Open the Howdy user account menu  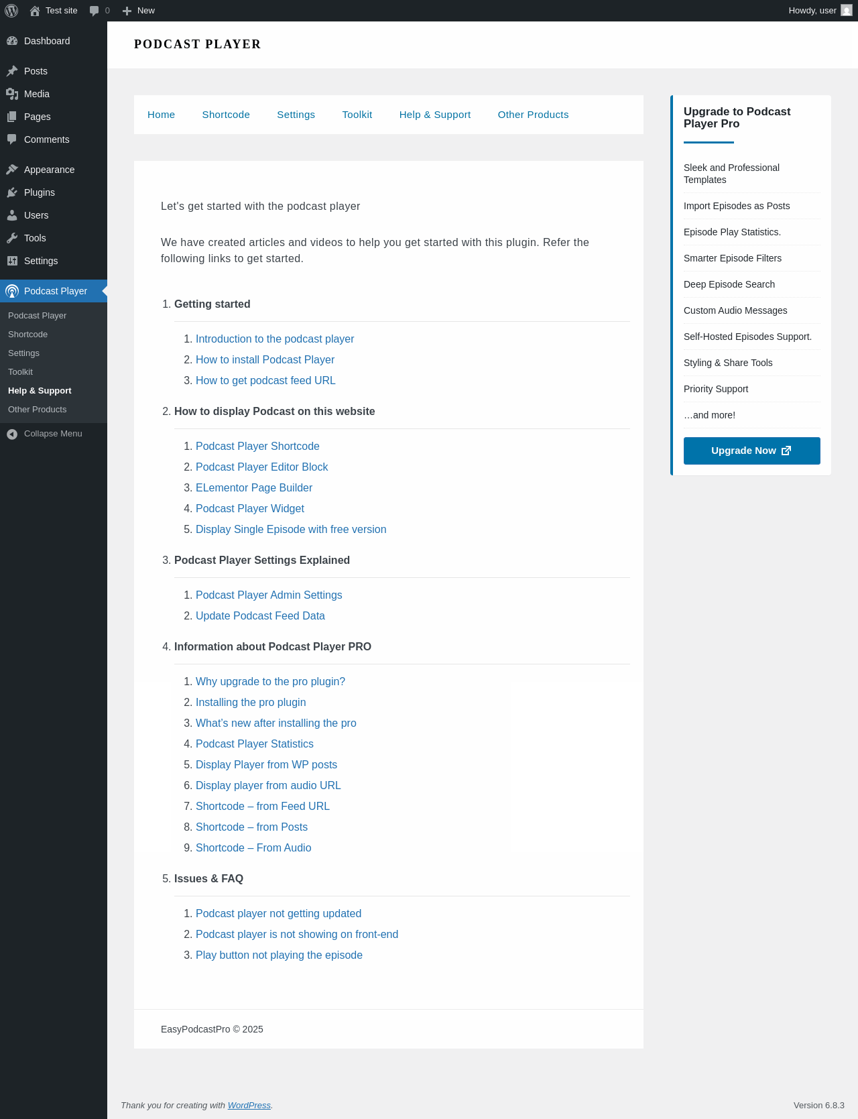click(812, 11)
